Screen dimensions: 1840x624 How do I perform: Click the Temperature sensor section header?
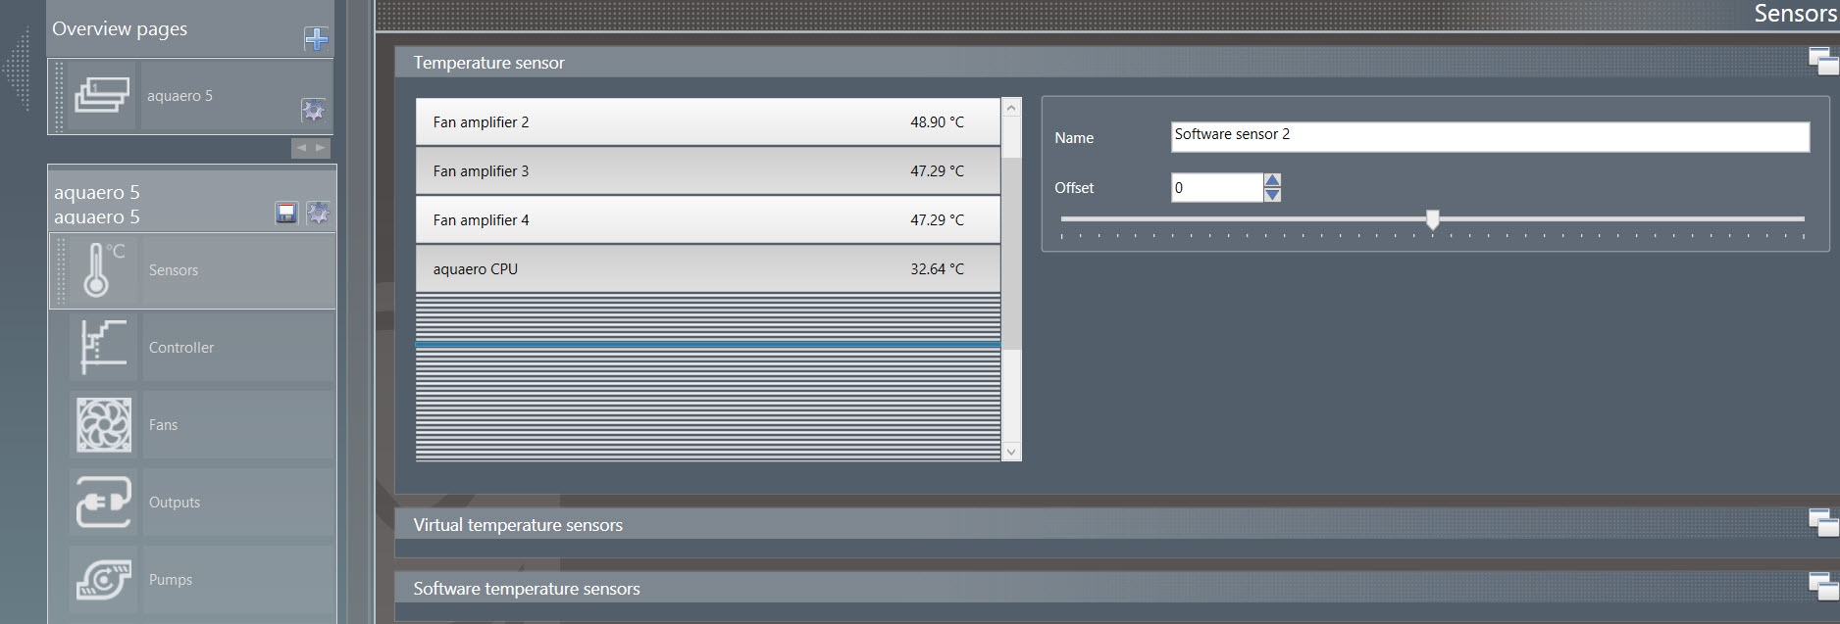1116,62
